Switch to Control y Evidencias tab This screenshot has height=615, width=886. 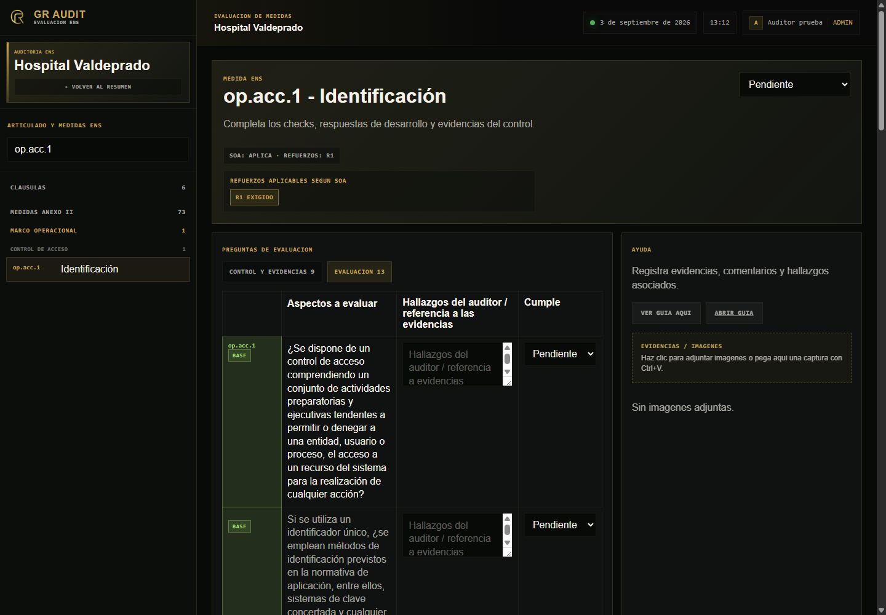[272, 272]
